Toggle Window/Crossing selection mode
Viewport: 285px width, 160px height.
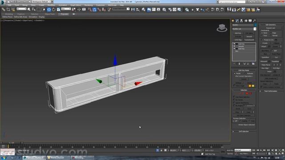click(44, 9)
